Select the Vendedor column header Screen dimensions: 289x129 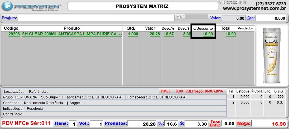point(245,28)
